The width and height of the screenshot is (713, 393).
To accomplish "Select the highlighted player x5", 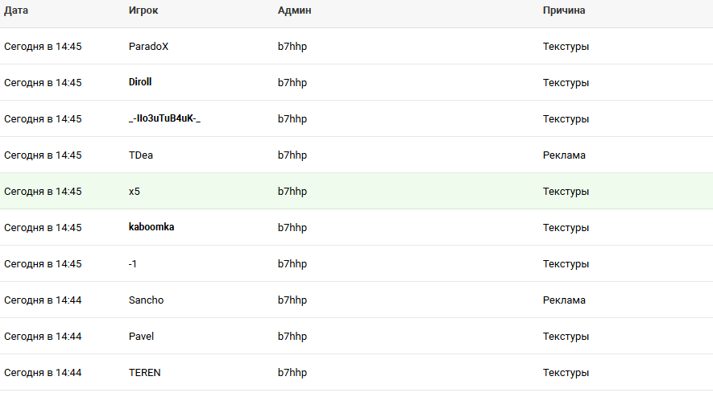I will 135,192.
